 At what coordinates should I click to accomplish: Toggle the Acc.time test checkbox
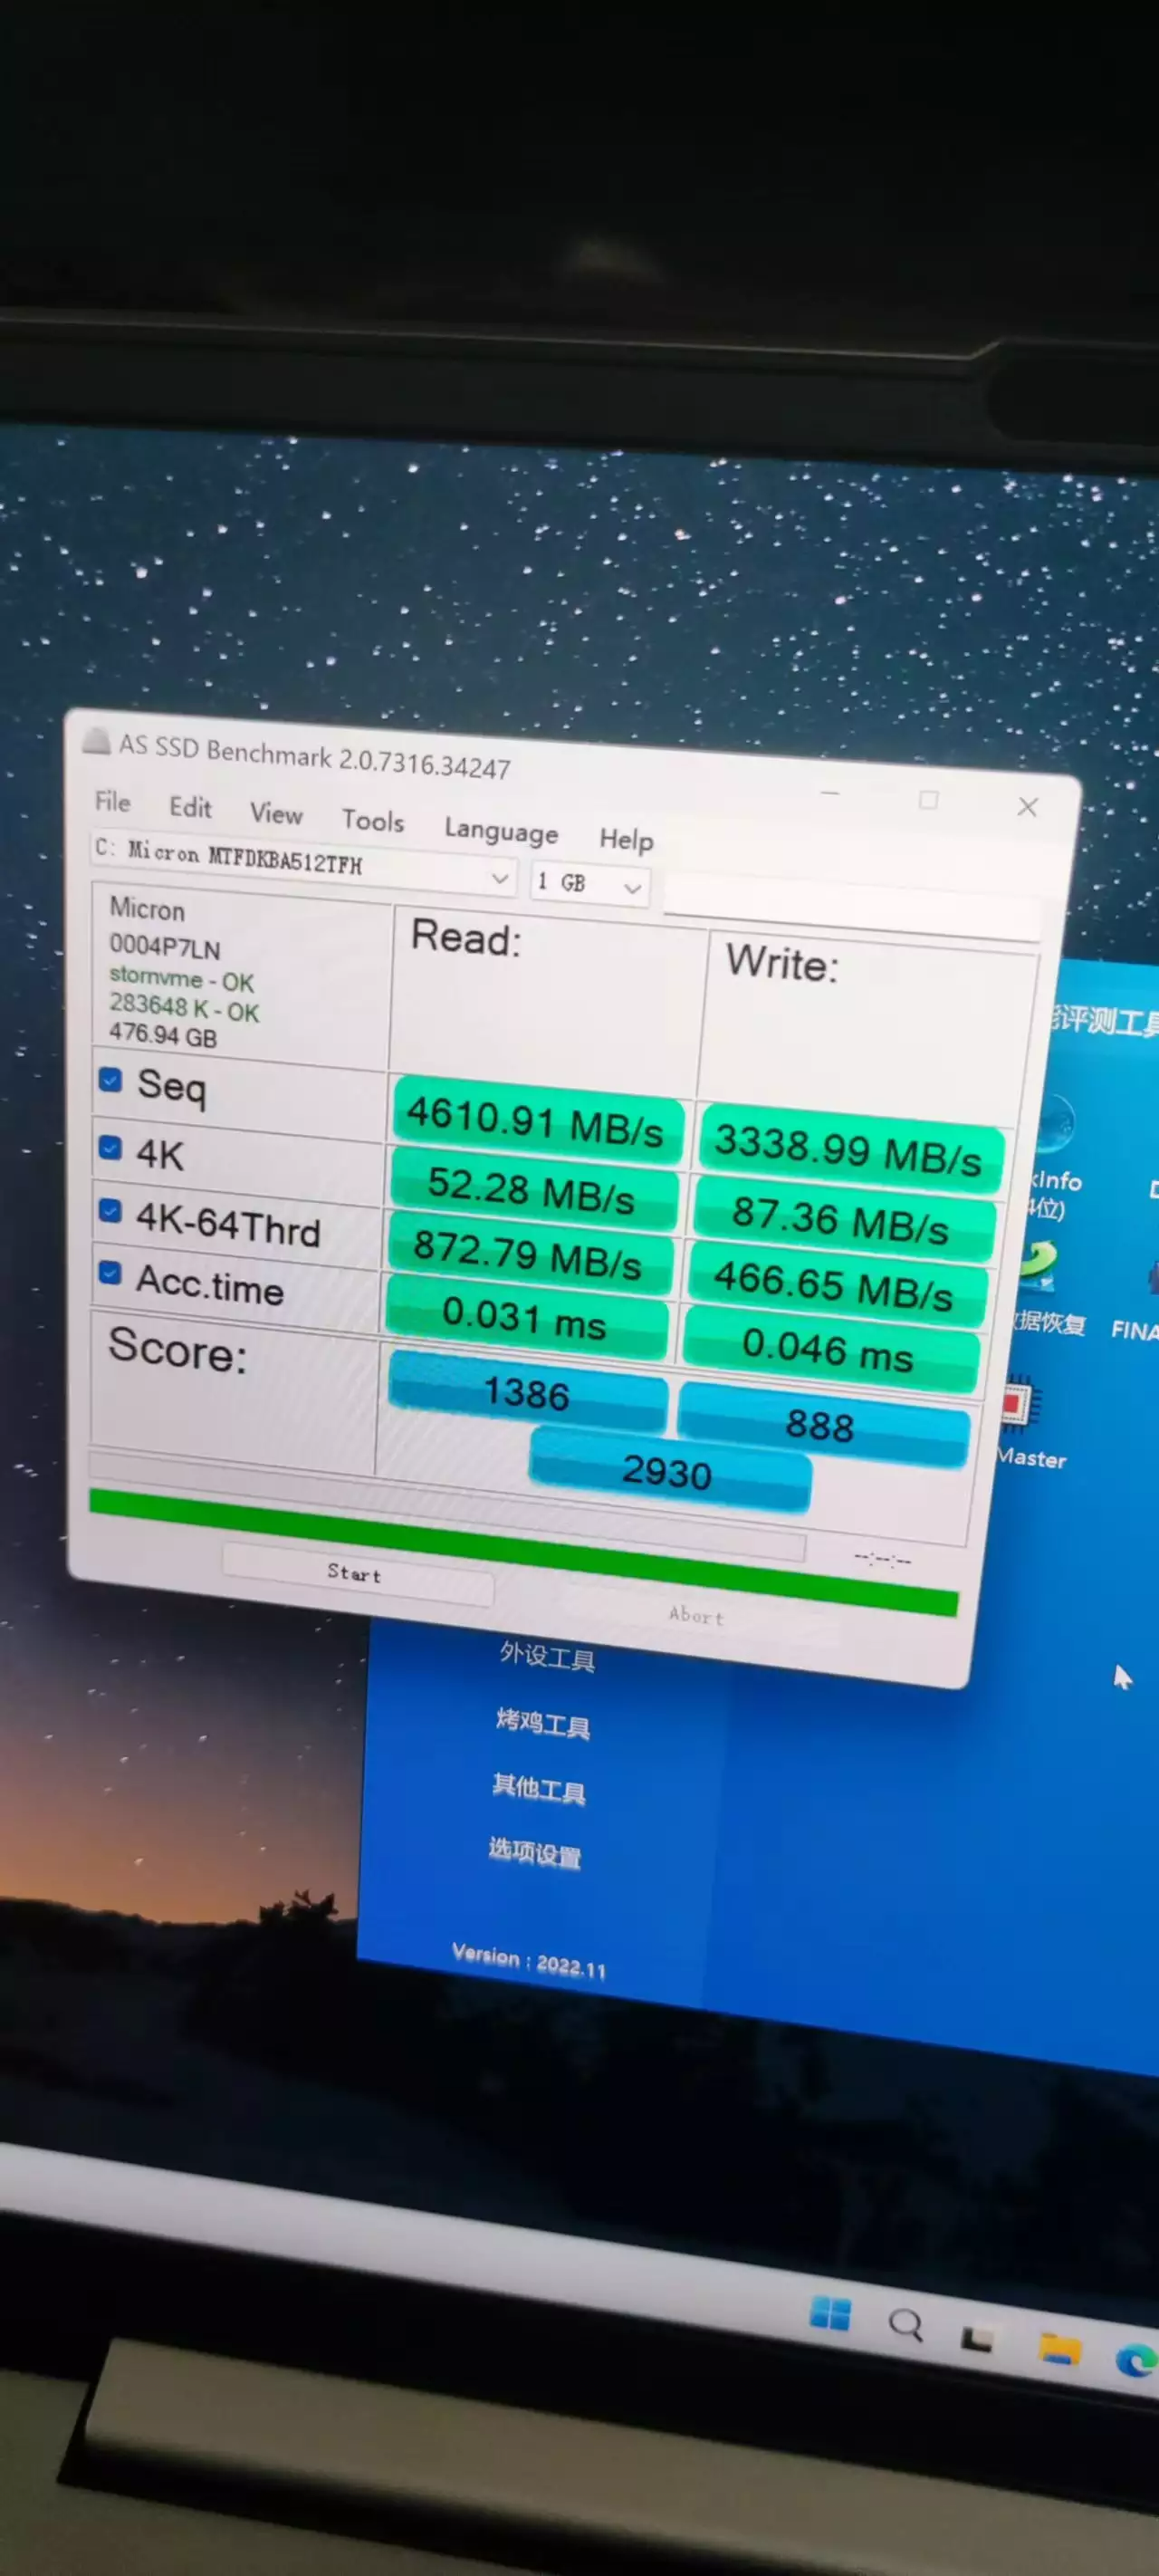(x=110, y=1272)
